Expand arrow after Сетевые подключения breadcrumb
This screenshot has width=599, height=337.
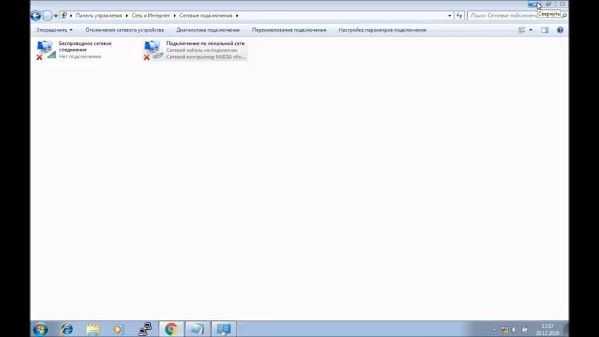coord(237,15)
